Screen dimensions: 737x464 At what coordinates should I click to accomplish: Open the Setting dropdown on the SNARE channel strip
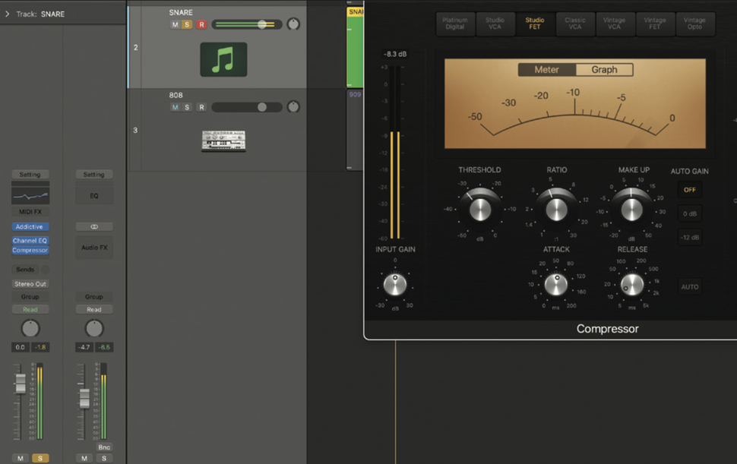point(30,174)
